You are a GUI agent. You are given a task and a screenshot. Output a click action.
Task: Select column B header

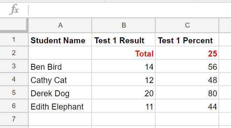124,25
